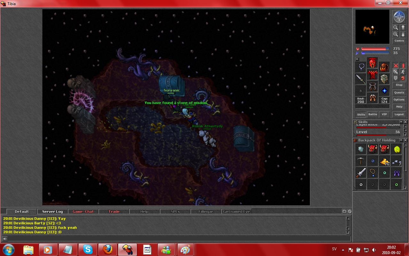Switch to the Default chat tab

tap(22, 212)
